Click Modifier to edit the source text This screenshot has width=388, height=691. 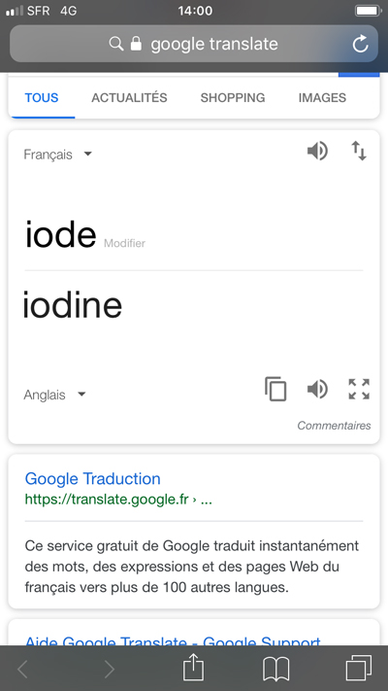click(x=124, y=243)
